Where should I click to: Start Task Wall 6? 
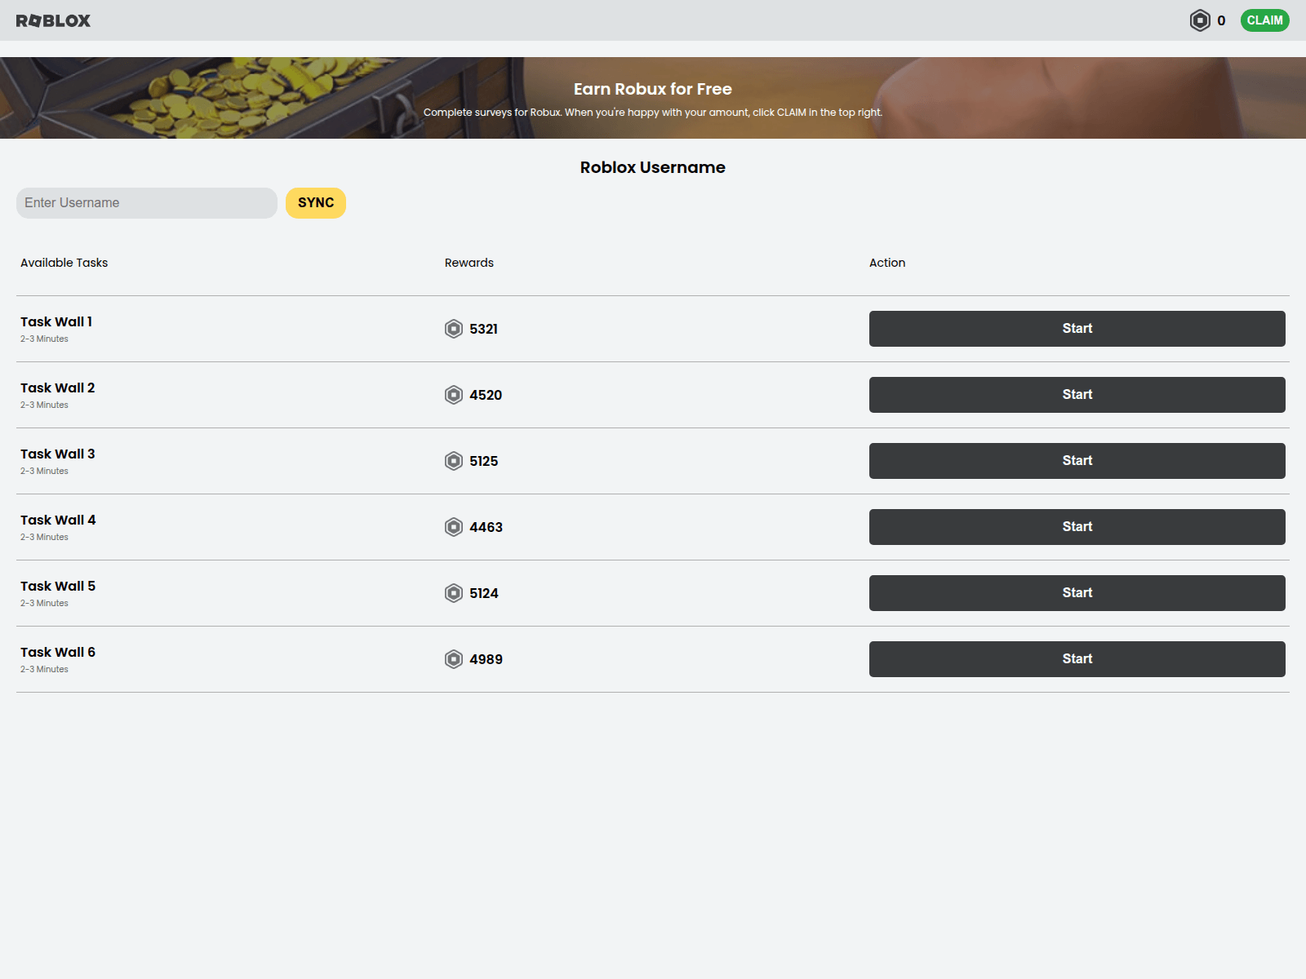pyautogui.click(x=1077, y=659)
